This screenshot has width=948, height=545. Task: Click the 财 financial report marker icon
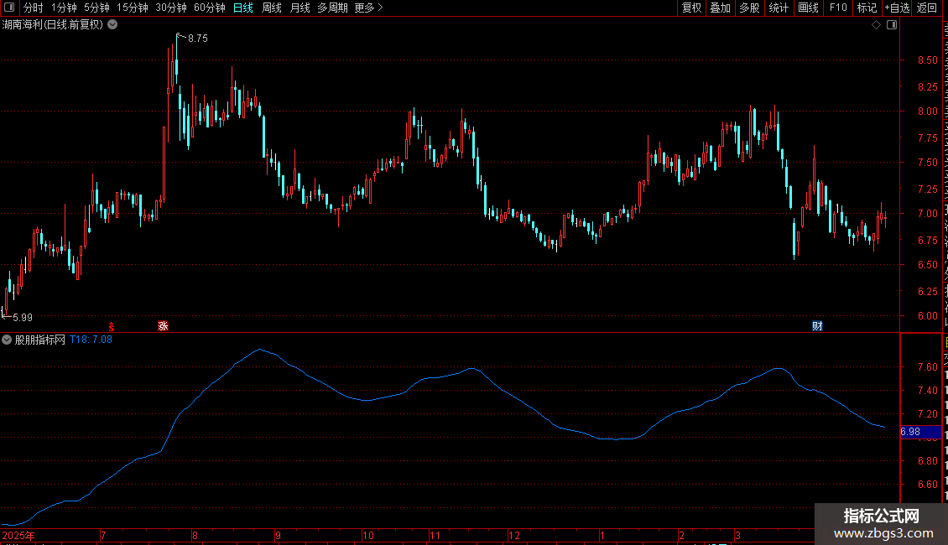[817, 325]
